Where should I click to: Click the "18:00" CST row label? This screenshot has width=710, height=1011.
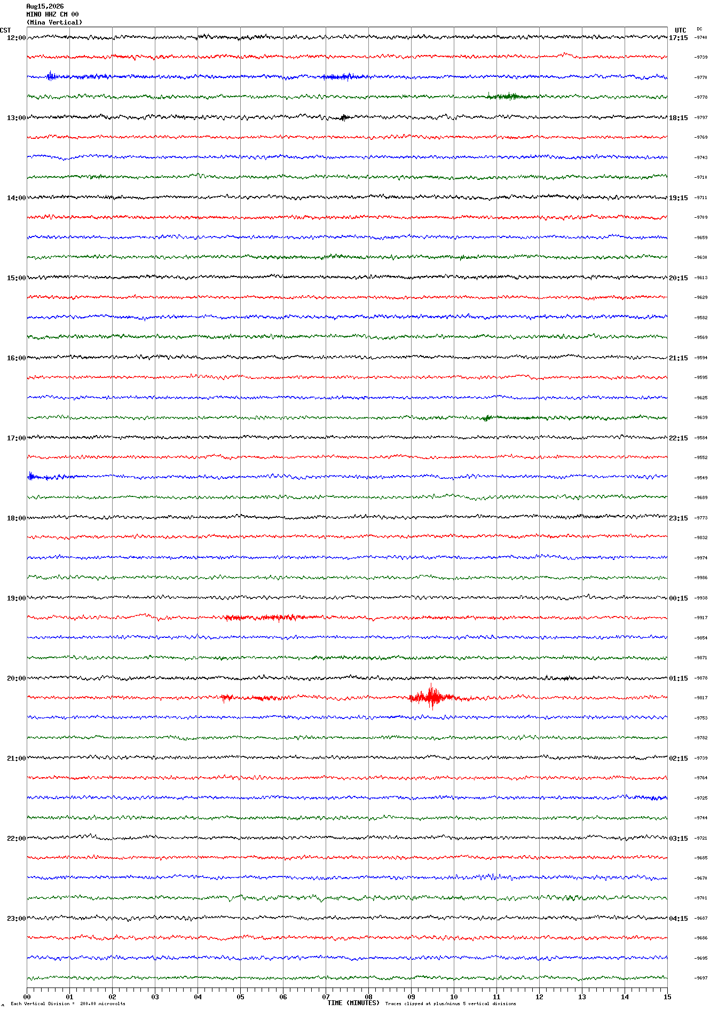16,518
